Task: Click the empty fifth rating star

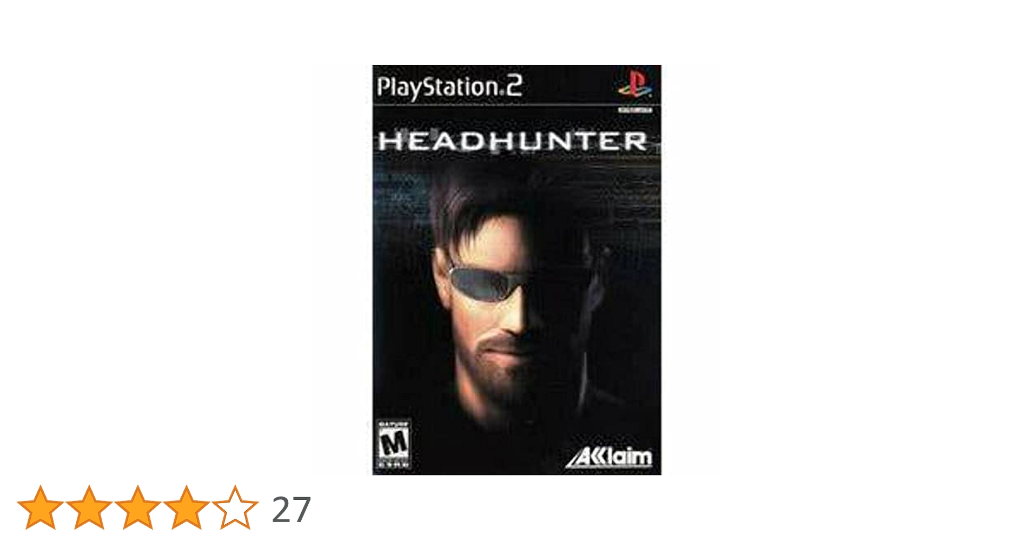Action: (x=235, y=507)
